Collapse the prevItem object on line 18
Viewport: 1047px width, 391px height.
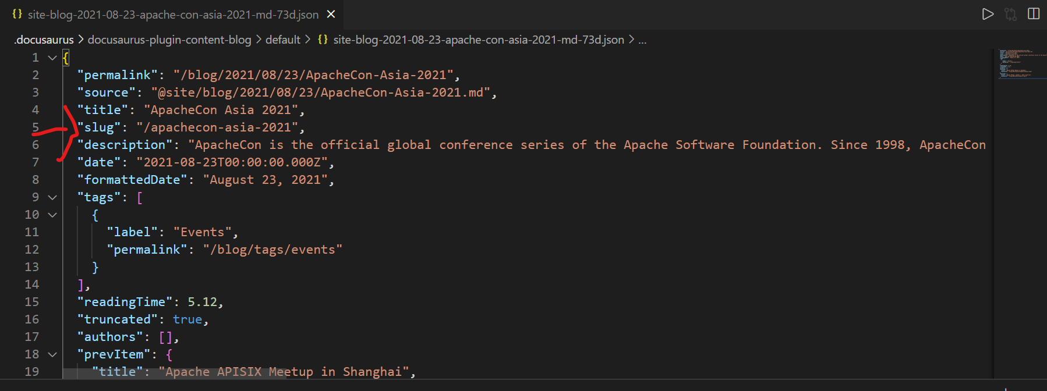coord(52,354)
